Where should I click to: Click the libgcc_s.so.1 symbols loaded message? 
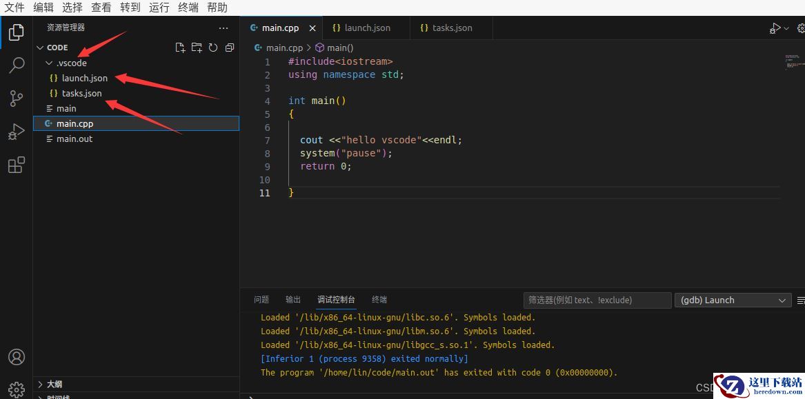coord(408,345)
